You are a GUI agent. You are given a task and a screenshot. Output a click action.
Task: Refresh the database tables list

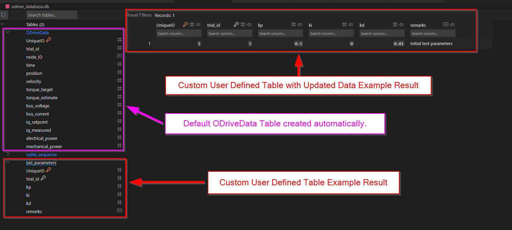click(x=3, y=15)
